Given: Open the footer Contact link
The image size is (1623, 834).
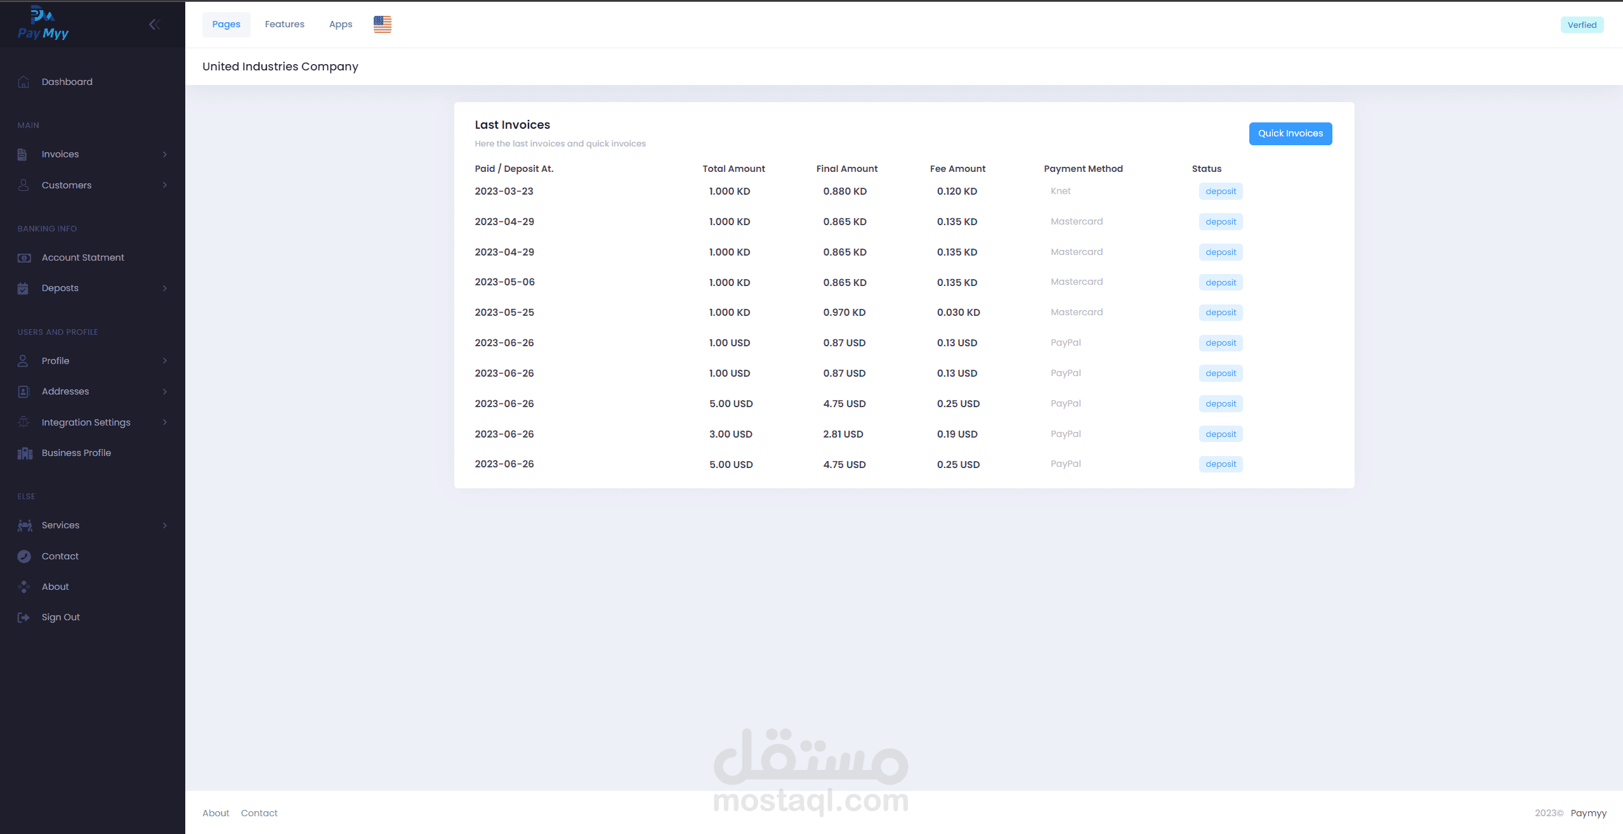Looking at the screenshot, I should click(x=259, y=813).
